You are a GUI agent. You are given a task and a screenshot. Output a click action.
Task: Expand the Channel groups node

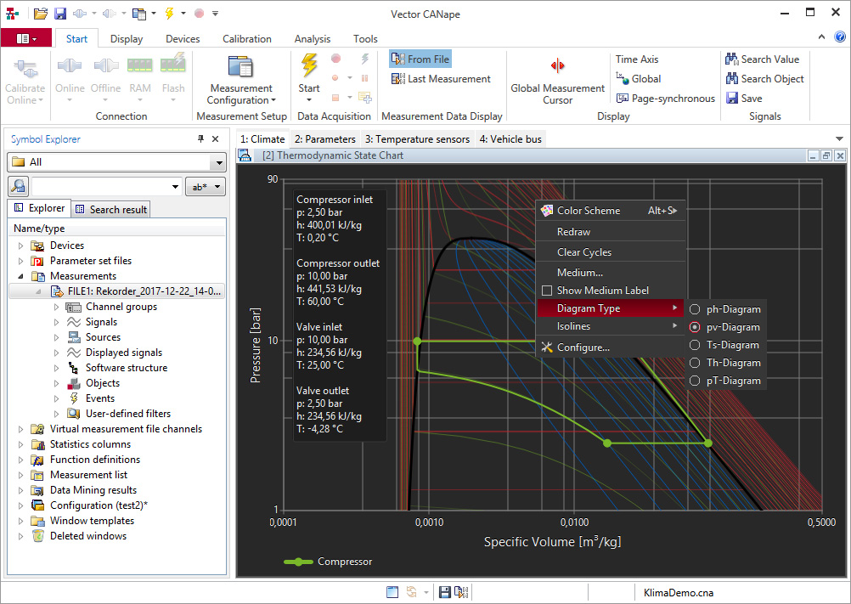[x=56, y=308]
